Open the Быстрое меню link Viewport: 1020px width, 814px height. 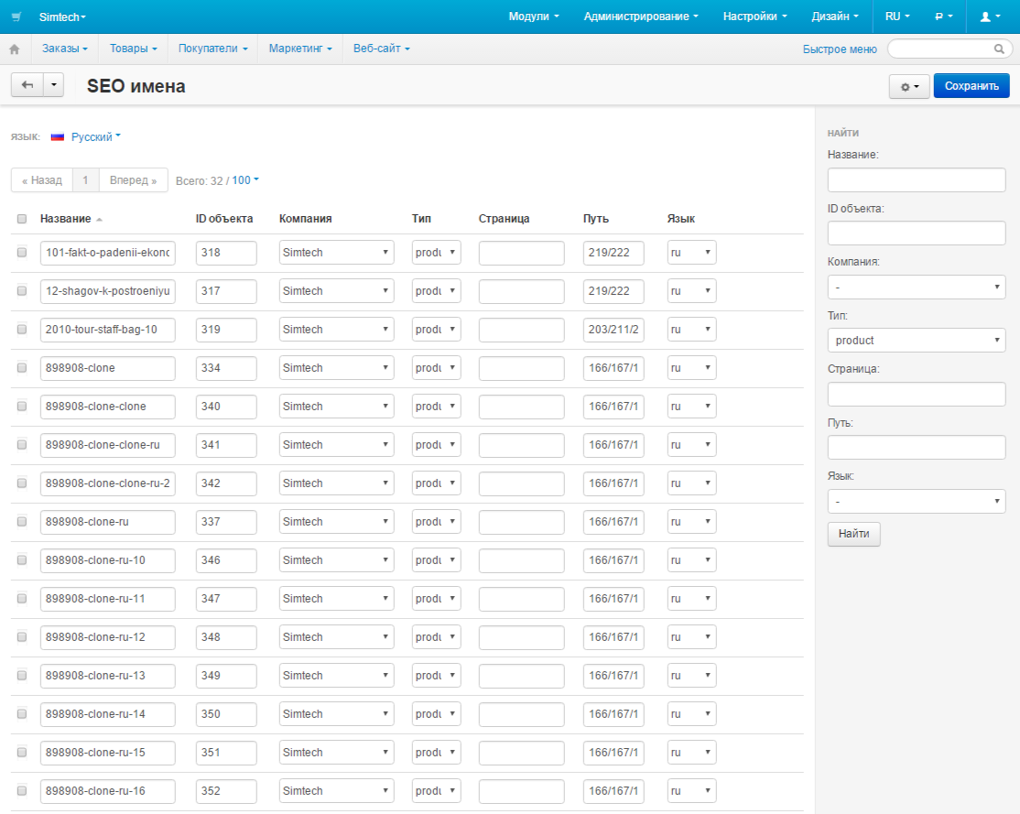click(840, 49)
